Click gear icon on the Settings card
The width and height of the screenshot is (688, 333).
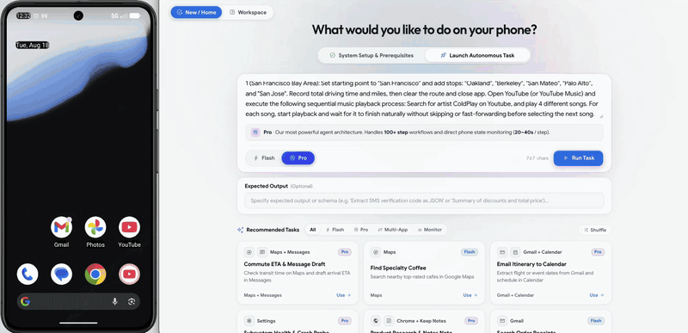point(249,321)
